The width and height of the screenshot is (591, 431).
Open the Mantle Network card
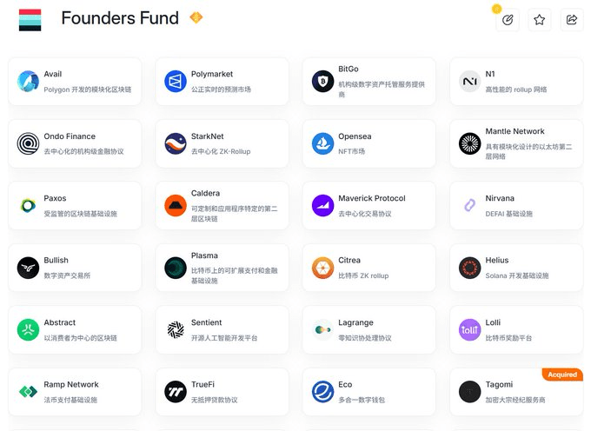[x=516, y=143]
